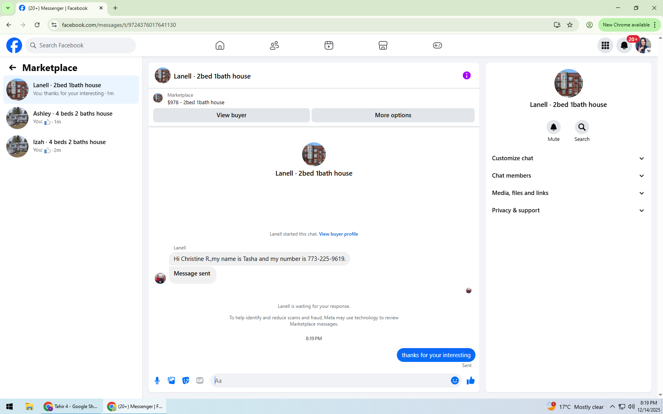
Task: Send a thumbs-up like
Action: [471, 380]
